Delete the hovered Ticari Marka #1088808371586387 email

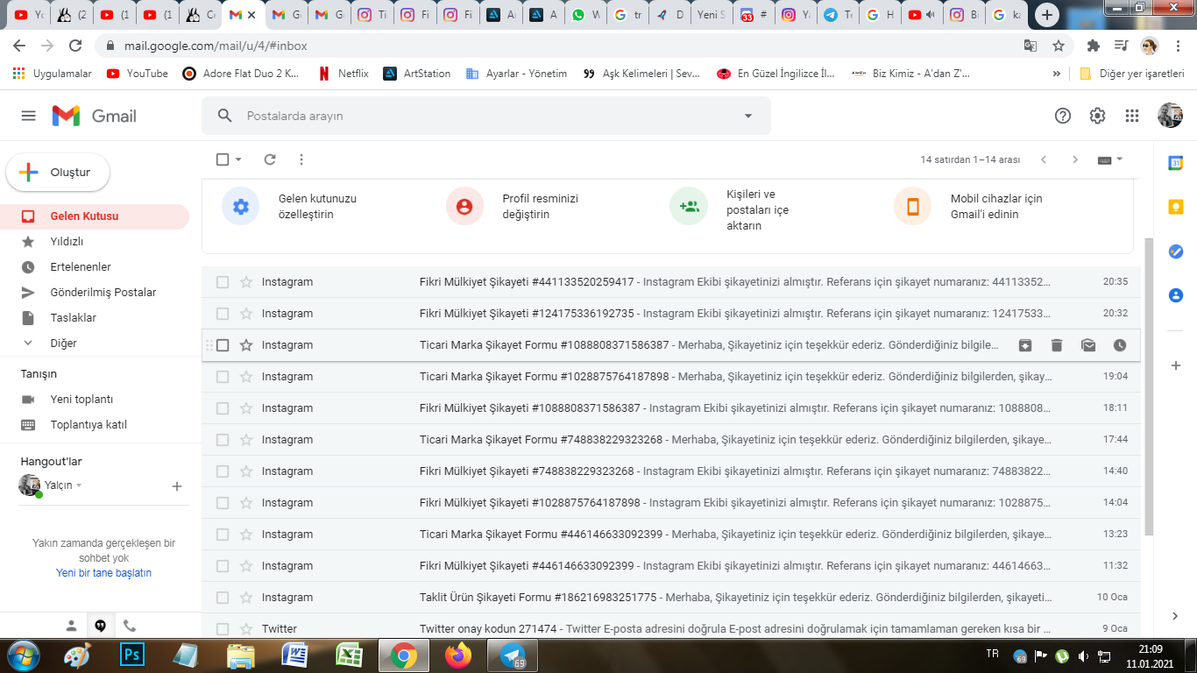click(x=1057, y=345)
